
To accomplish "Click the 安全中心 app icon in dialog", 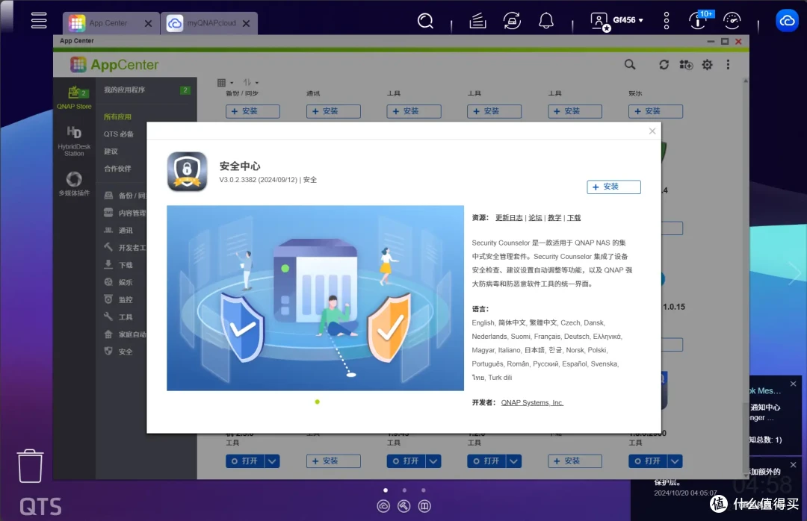I will (x=187, y=171).
